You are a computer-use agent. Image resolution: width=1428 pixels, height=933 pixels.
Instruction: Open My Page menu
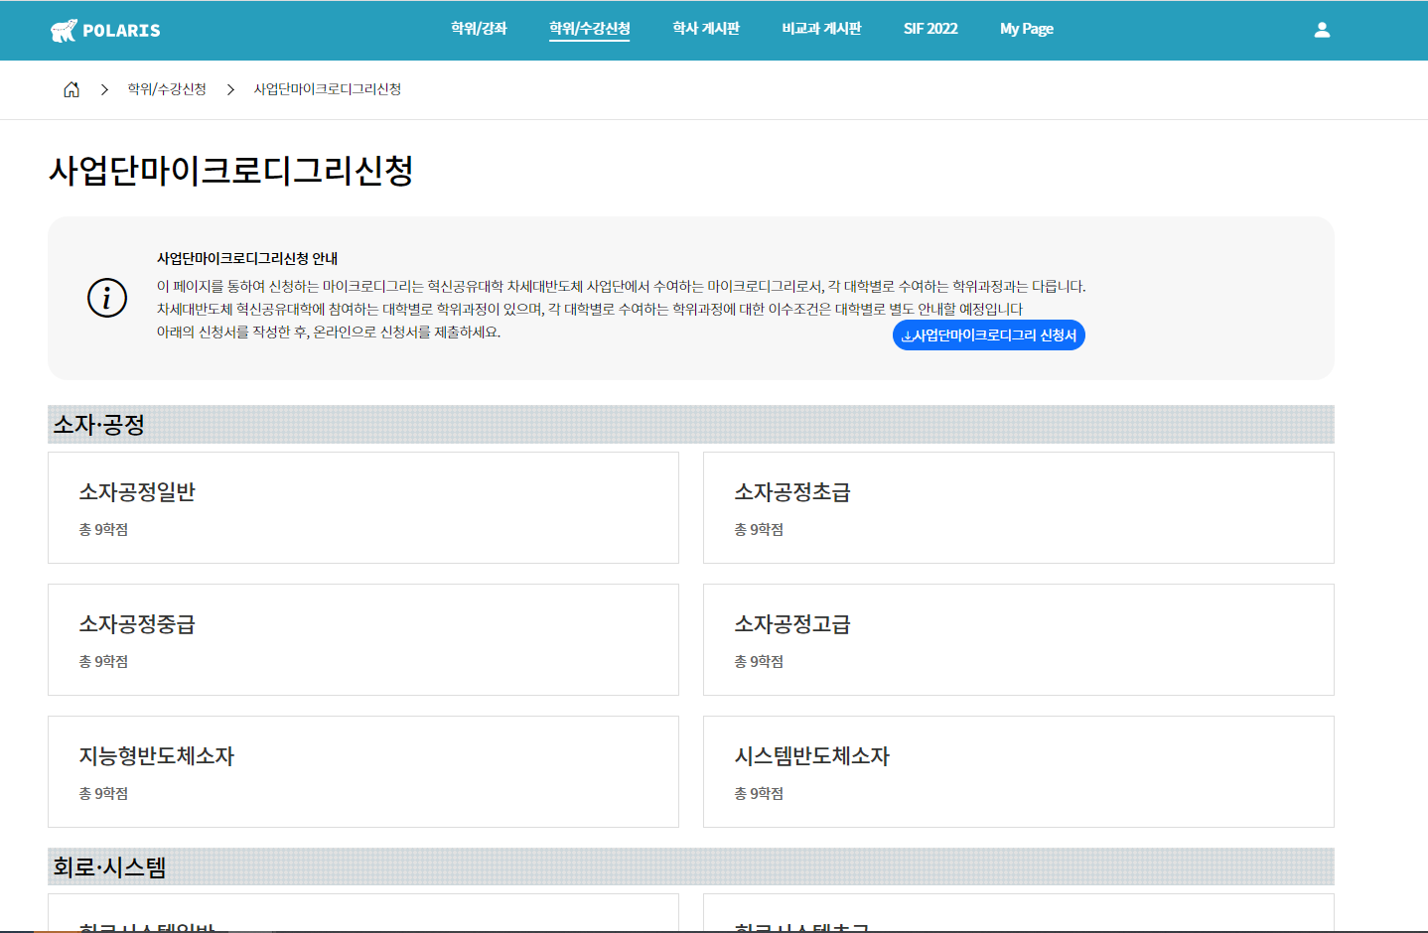pyautogui.click(x=1027, y=29)
